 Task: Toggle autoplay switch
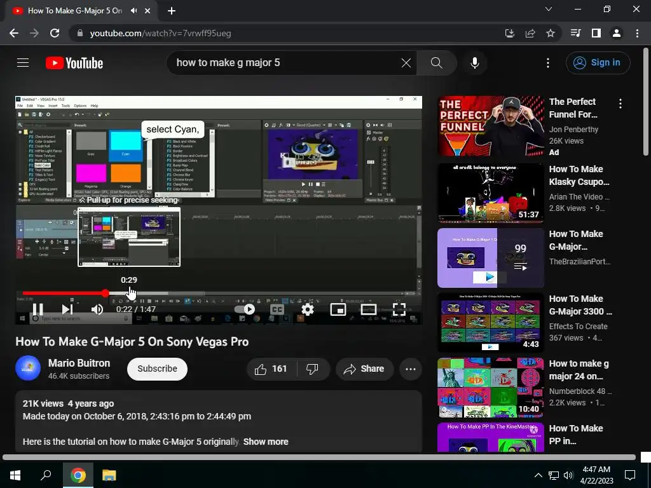coord(245,309)
